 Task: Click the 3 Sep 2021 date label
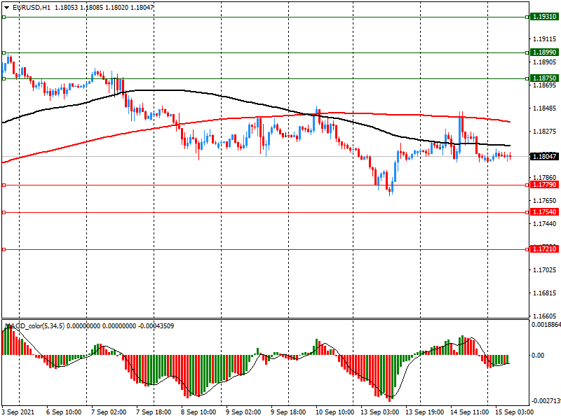[18, 412]
